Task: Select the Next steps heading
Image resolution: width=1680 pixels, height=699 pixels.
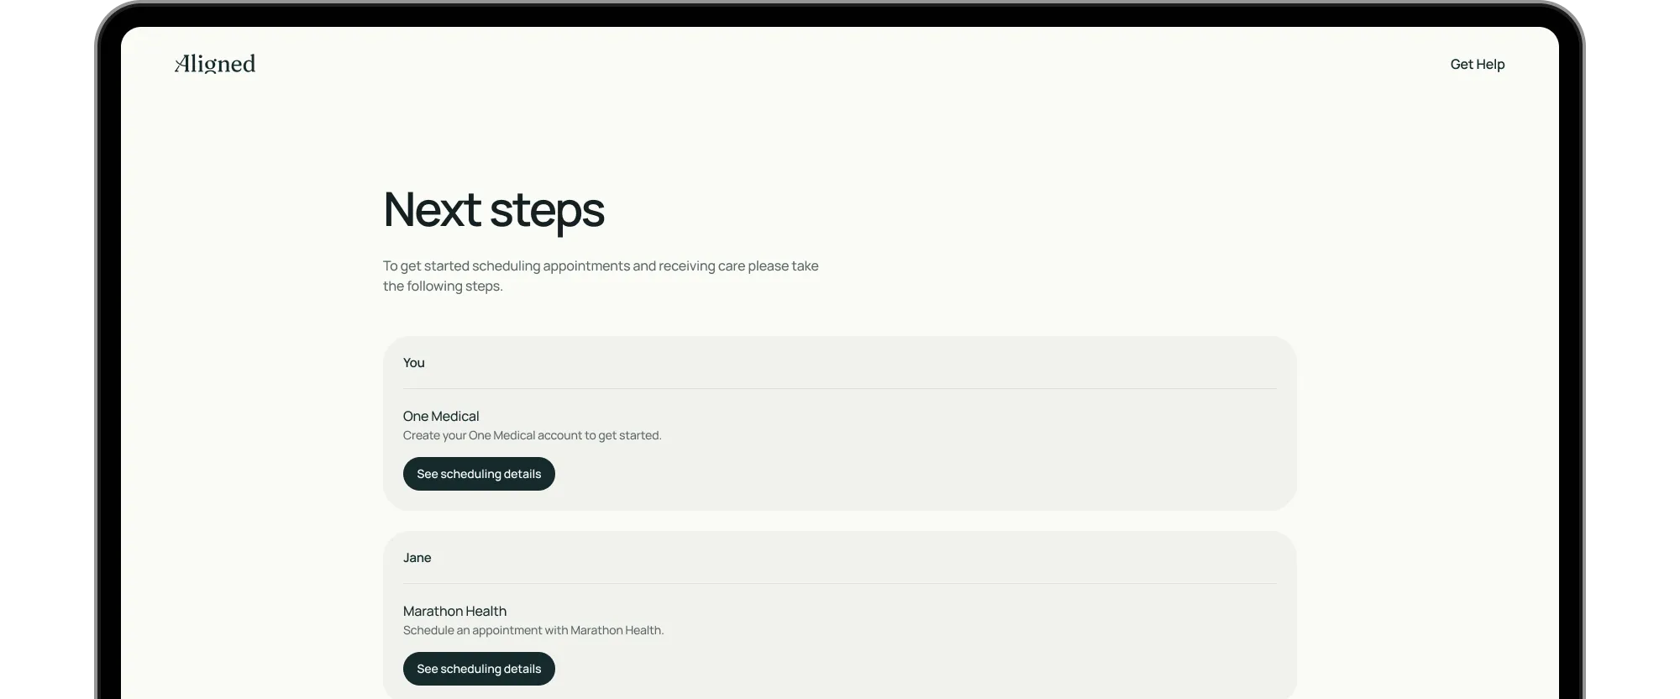Action: coord(493,210)
